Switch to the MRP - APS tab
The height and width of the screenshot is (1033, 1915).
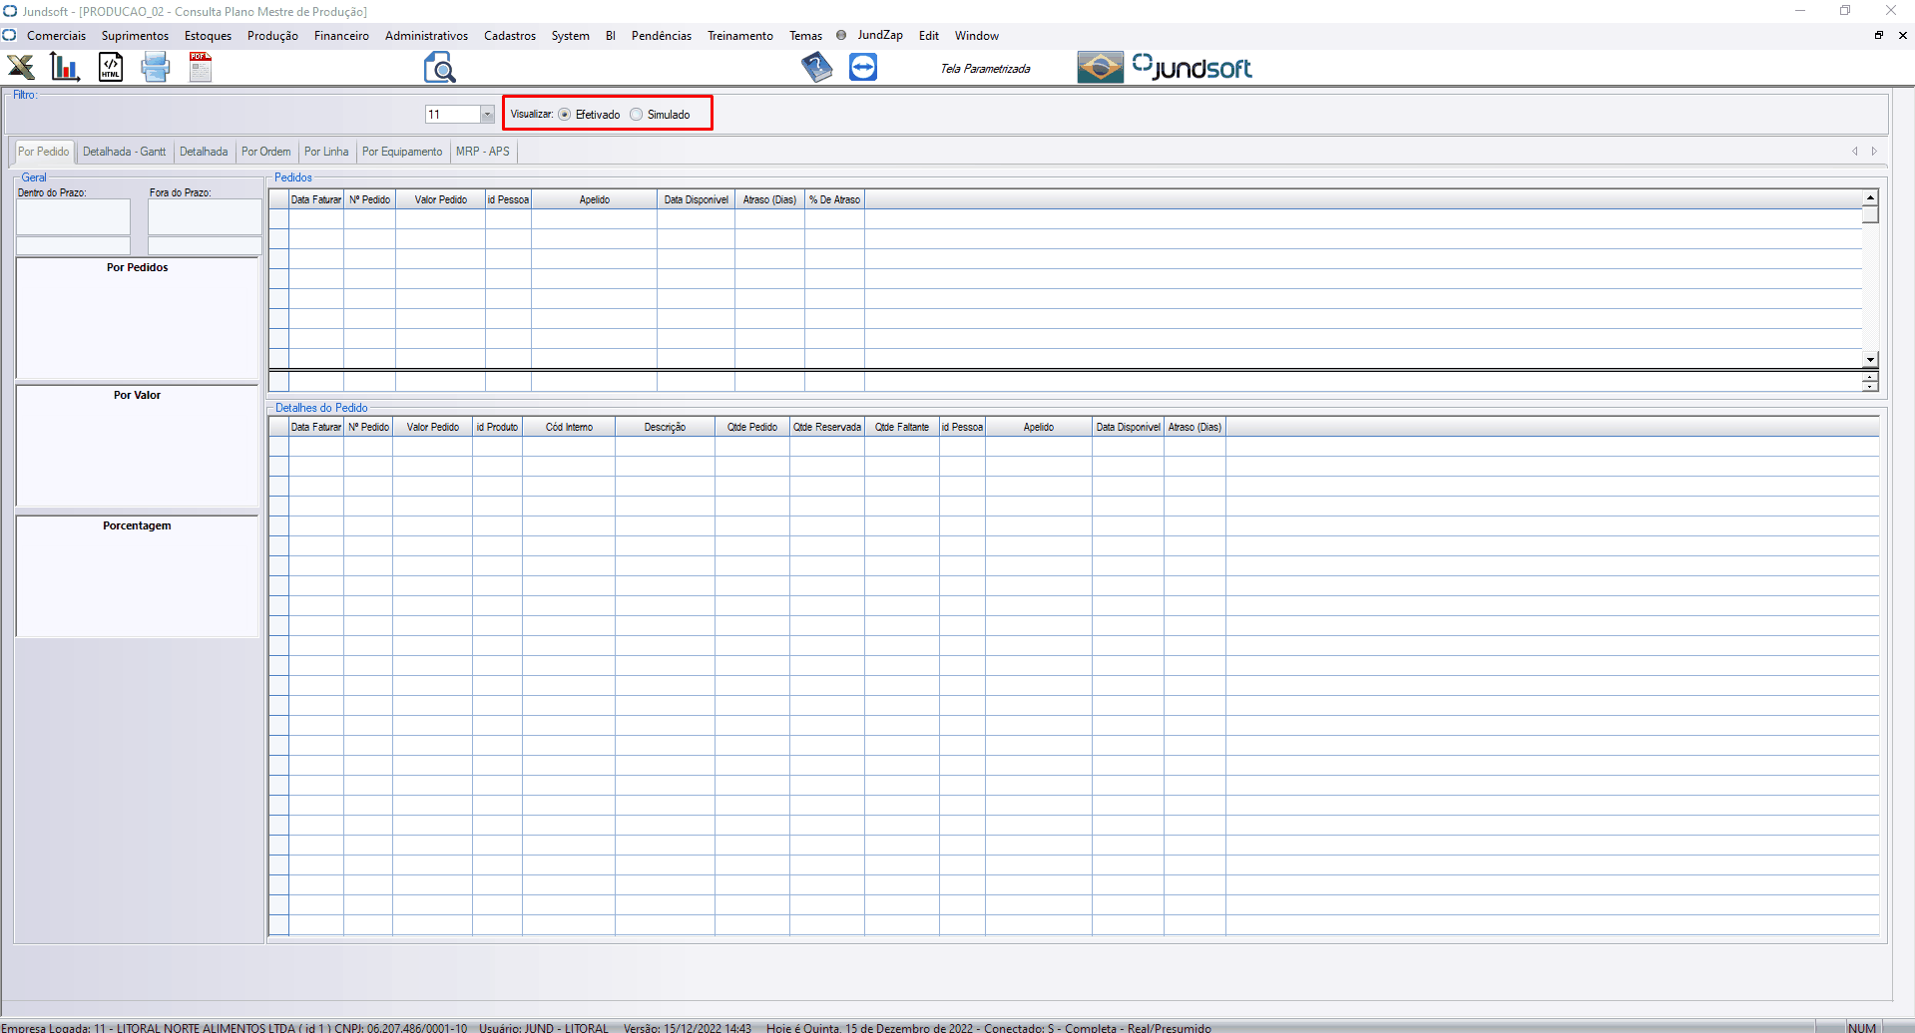click(483, 152)
